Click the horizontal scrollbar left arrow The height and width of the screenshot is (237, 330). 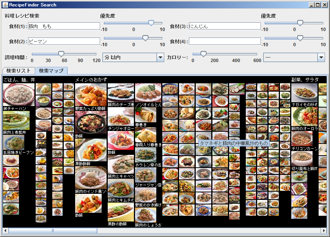[5, 230]
